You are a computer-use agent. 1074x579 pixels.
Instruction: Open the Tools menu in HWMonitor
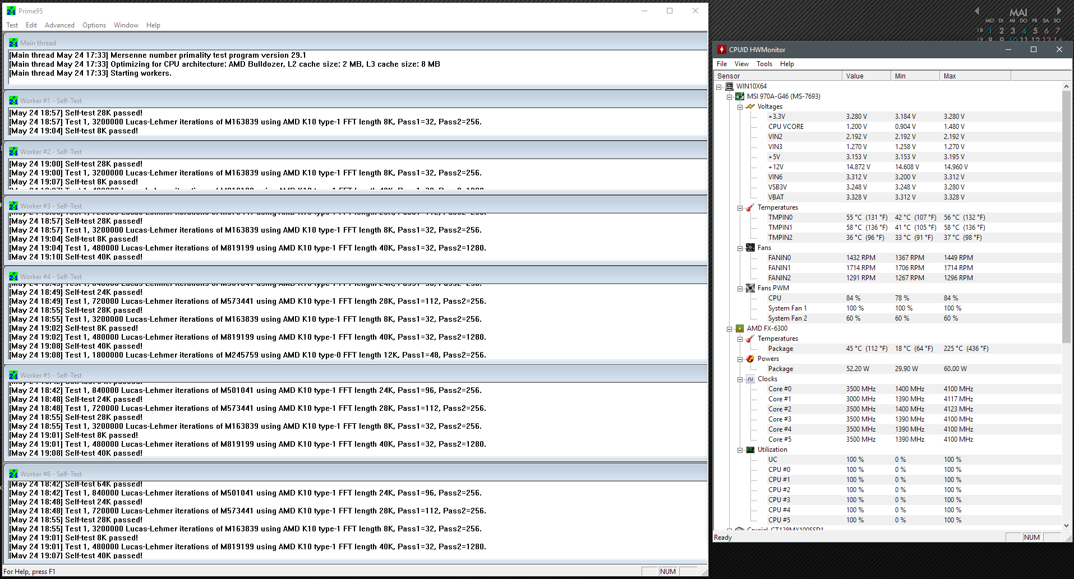click(x=764, y=64)
